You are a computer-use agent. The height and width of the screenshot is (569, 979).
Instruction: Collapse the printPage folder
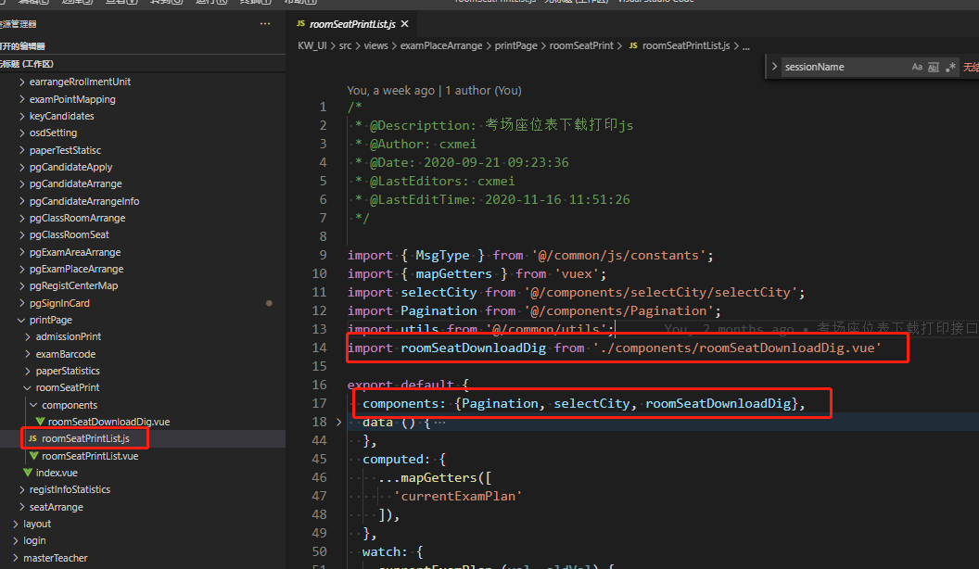tap(51, 320)
